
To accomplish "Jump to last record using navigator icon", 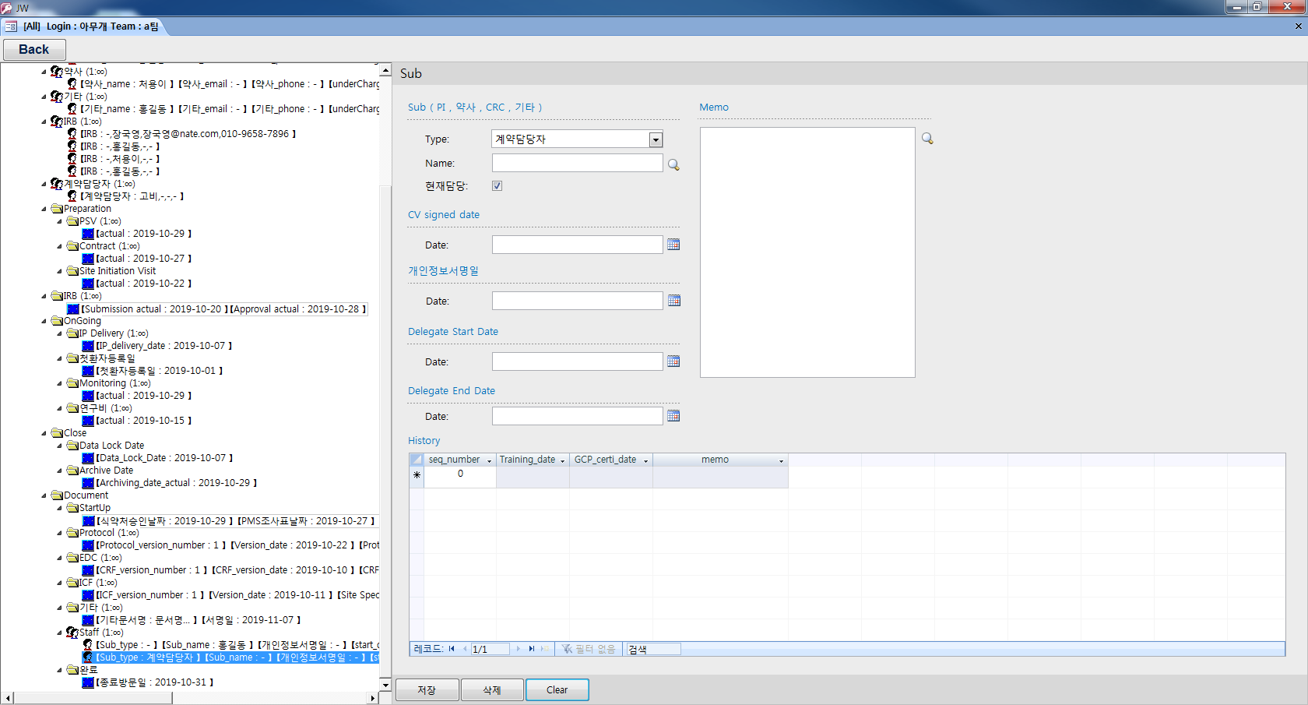I will click(x=532, y=648).
